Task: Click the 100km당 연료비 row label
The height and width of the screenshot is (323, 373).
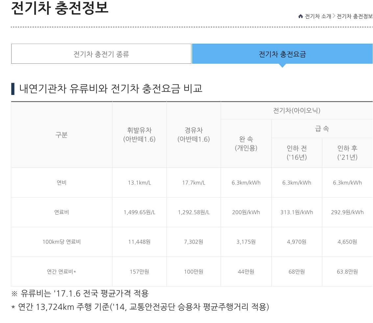Action: (62, 242)
